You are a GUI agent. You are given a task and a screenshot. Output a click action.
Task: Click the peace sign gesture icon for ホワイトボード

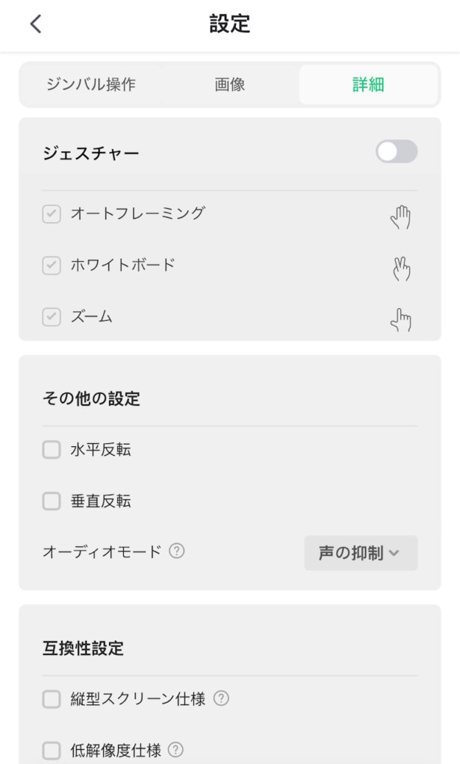402,268
